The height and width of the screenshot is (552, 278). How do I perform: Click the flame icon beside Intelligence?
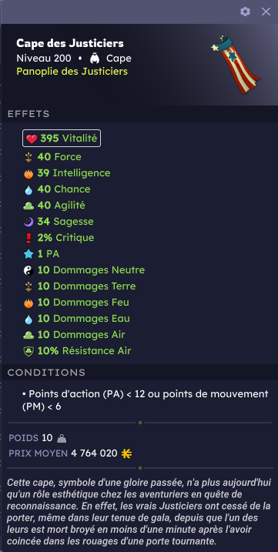tap(28, 173)
